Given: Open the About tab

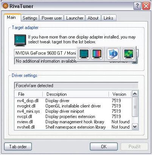Looking at the screenshot, I should click(93, 18).
